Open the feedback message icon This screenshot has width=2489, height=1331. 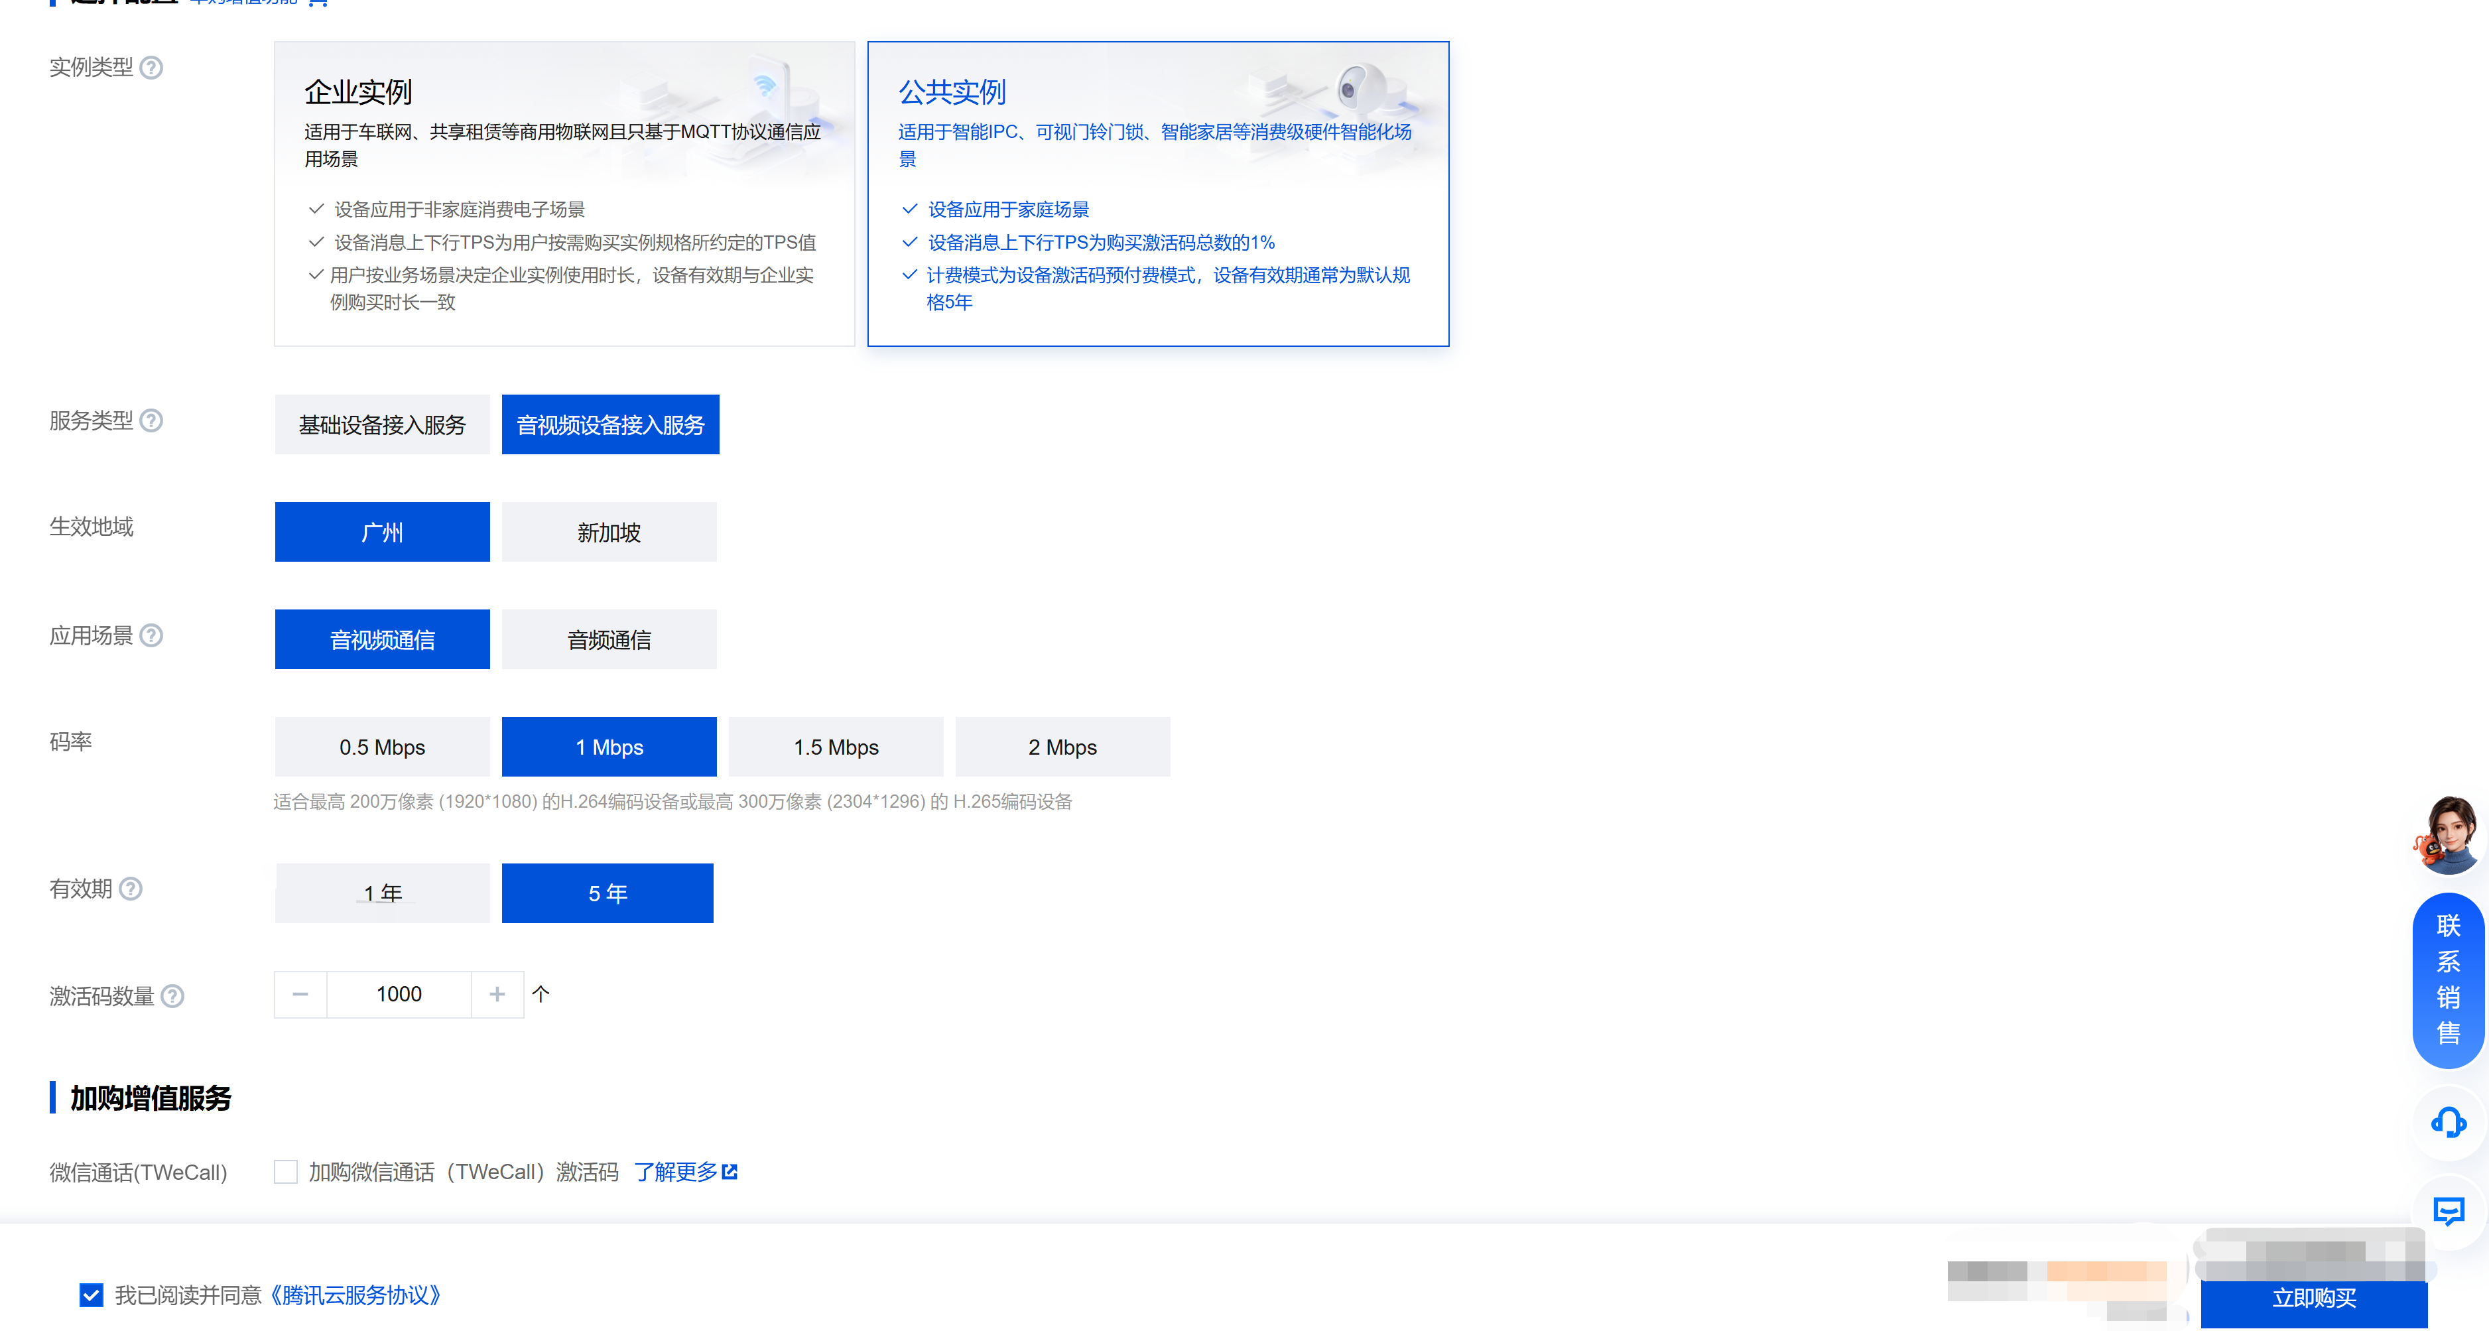[2447, 1210]
